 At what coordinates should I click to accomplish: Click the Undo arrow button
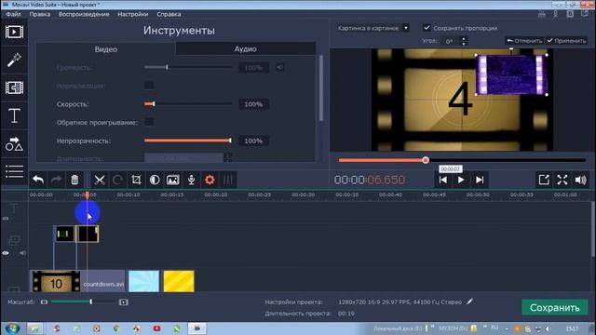[x=38, y=180]
